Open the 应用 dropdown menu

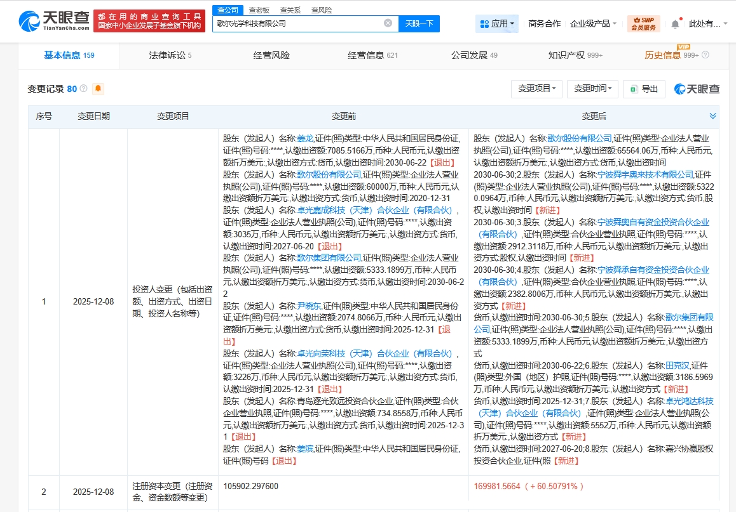(x=496, y=23)
